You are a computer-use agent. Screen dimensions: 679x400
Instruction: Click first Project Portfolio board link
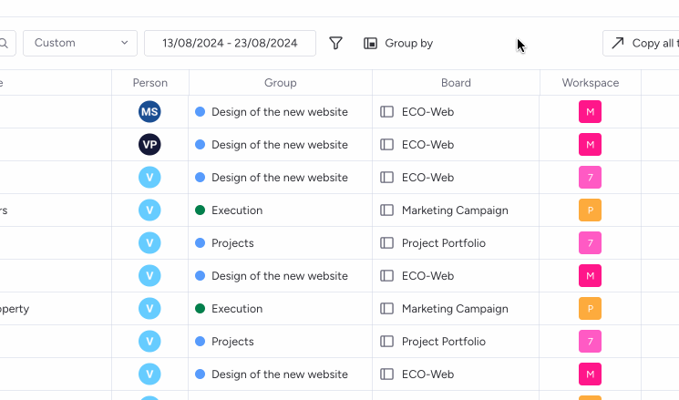[x=444, y=243]
